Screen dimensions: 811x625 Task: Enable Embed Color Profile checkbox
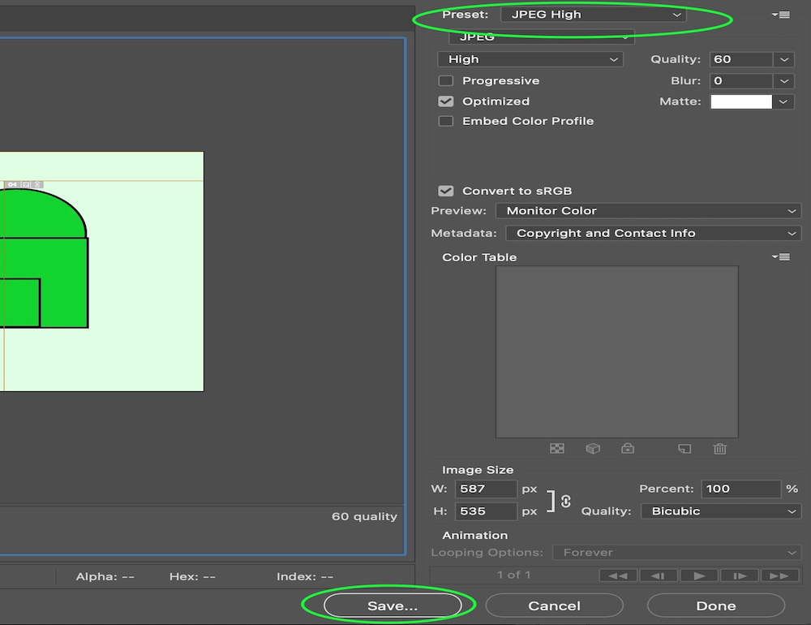[x=446, y=121]
